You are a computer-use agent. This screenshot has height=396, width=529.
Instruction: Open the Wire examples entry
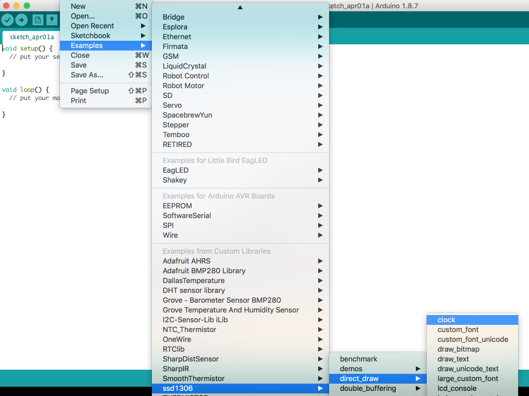click(x=241, y=235)
